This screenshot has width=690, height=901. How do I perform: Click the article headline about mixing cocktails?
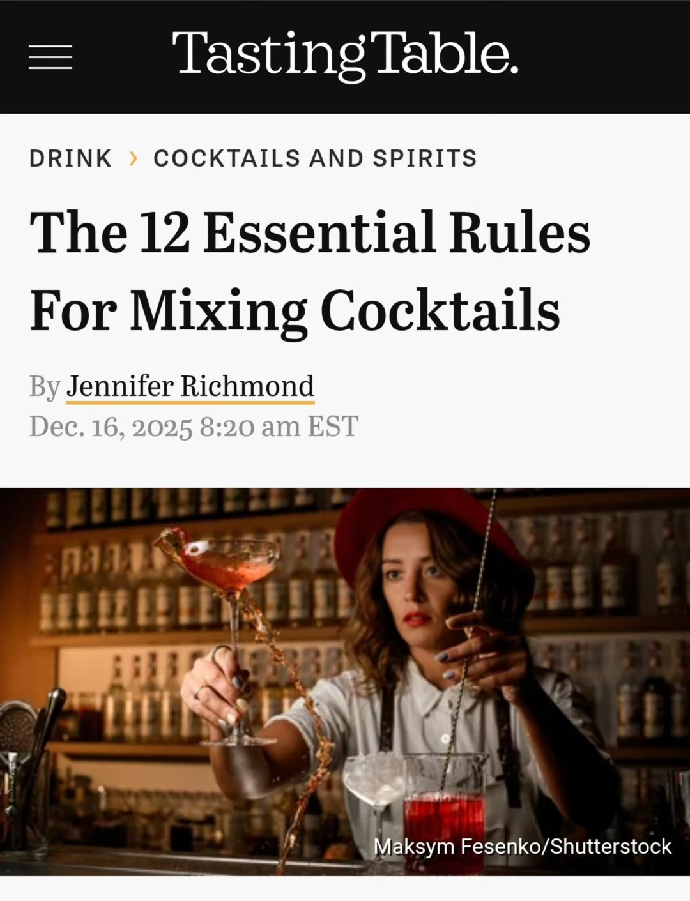[310, 271]
